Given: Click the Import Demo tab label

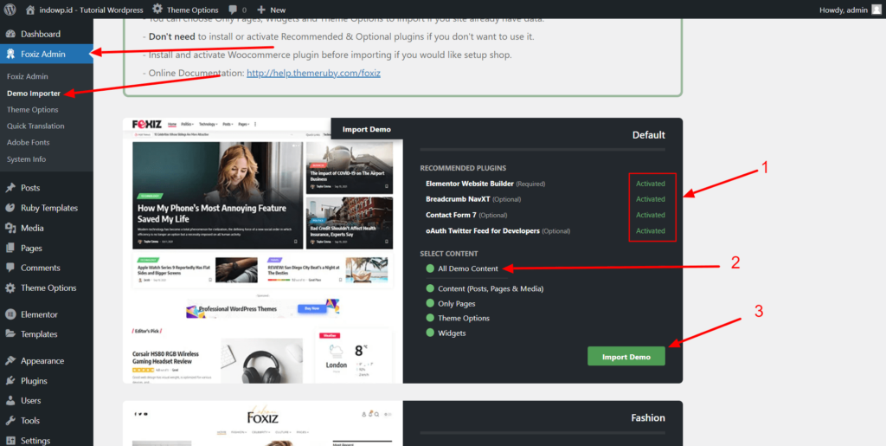Looking at the screenshot, I should (x=366, y=129).
